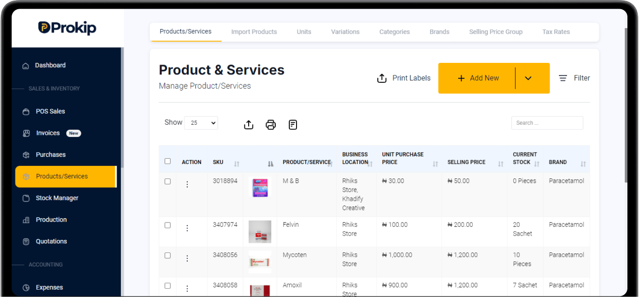Click the printer icon above the table
Viewport: 640px width, 297px height.
(271, 125)
